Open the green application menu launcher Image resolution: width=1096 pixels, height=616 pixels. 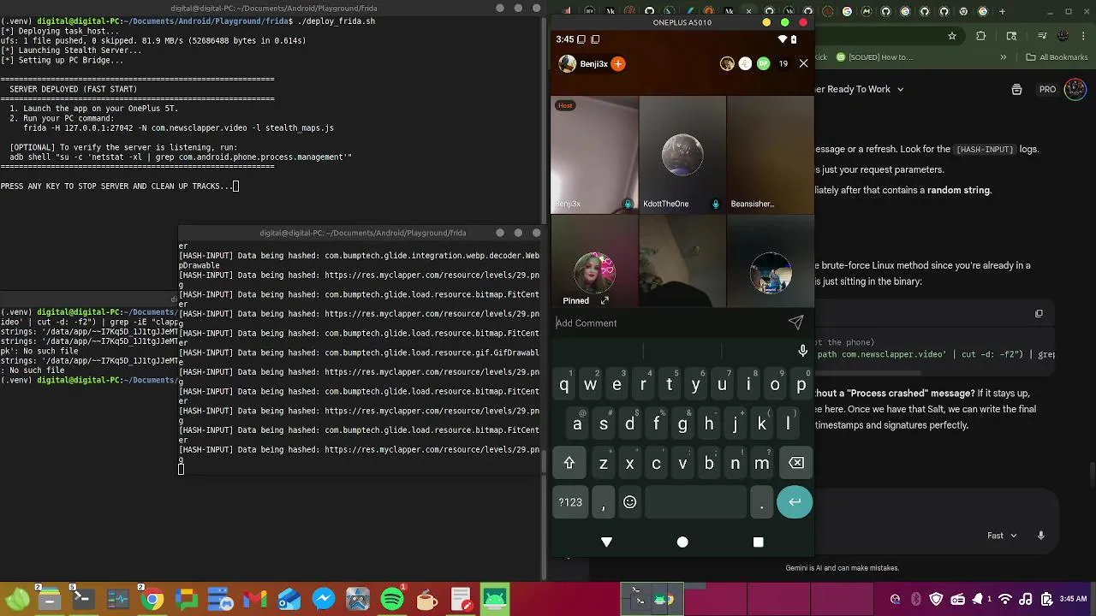[17, 600]
